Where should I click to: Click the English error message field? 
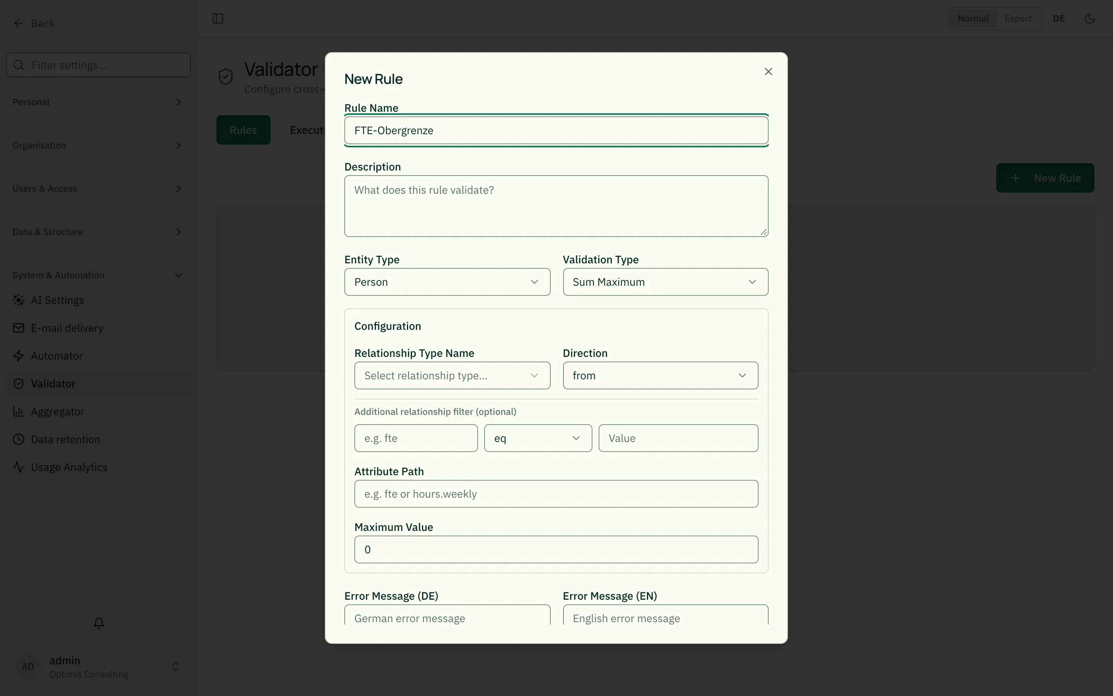tap(665, 615)
